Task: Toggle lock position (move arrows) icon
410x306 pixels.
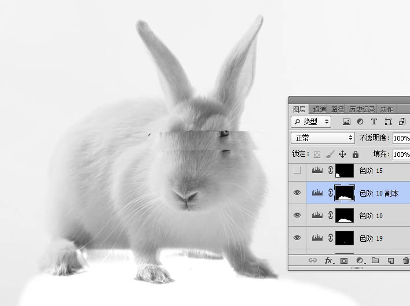Action: (342, 154)
